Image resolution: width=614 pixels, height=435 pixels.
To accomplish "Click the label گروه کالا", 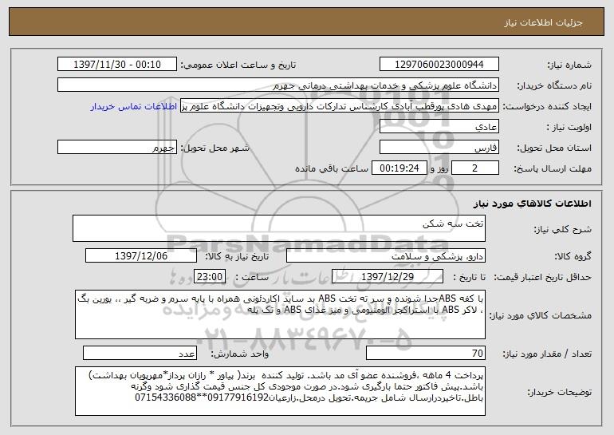I will [573, 257].
